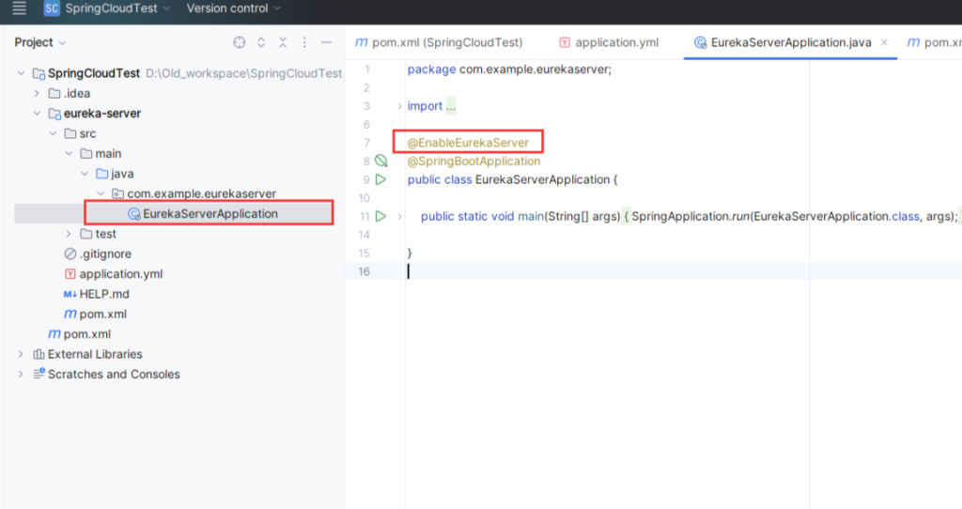Click EurekaServerApplication class name in code

[x=542, y=179]
